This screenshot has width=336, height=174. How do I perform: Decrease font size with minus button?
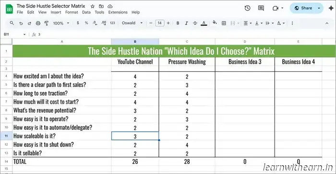[x=151, y=23]
